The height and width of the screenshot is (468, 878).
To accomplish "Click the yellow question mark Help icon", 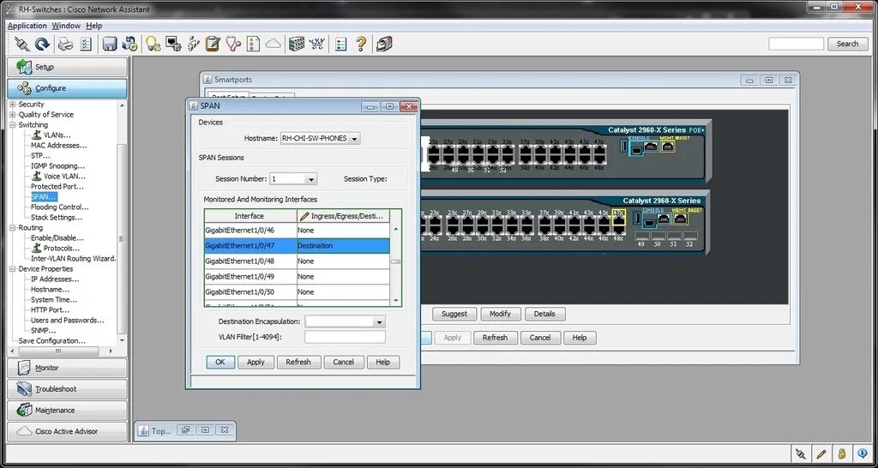I will pos(361,44).
